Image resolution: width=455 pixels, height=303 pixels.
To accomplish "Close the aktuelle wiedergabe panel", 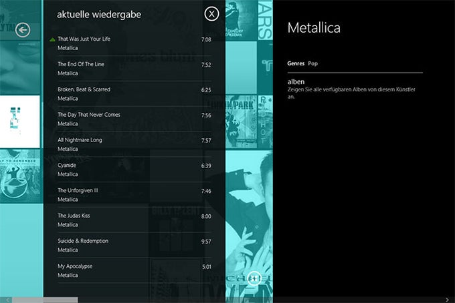I will click(211, 13).
